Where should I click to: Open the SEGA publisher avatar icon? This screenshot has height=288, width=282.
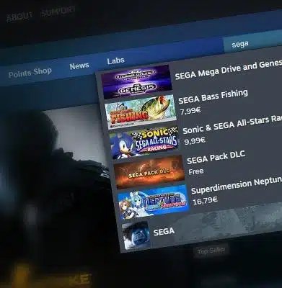pos(136,235)
